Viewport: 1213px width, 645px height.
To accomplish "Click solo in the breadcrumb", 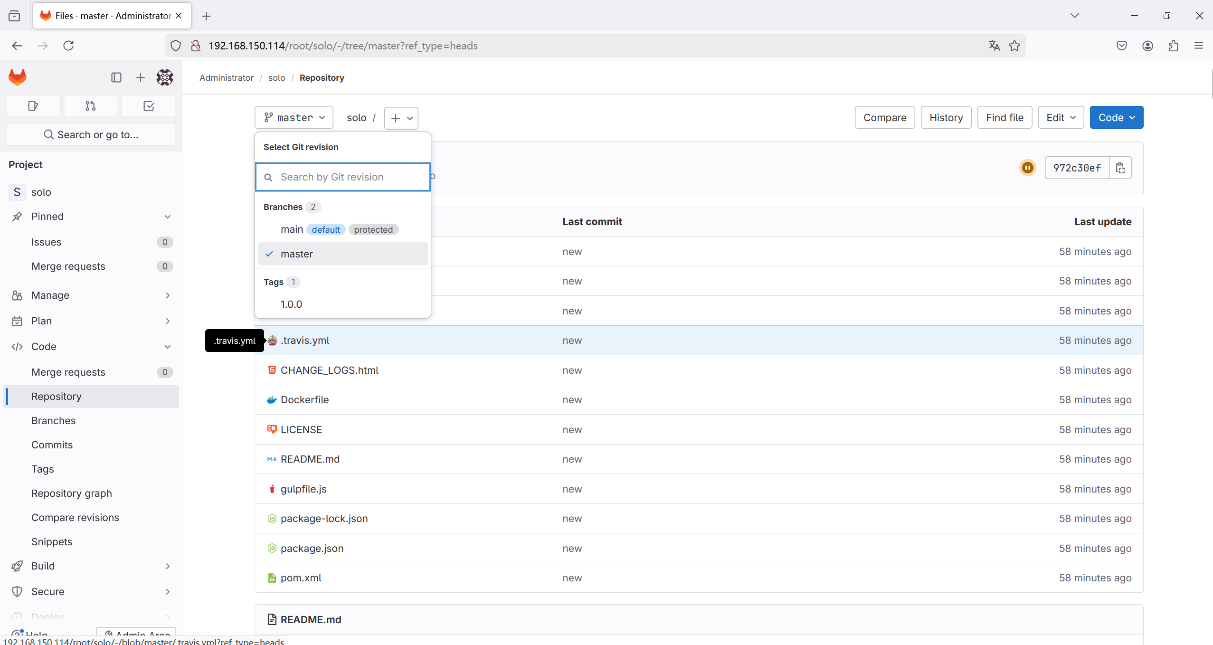I will pos(276,77).
